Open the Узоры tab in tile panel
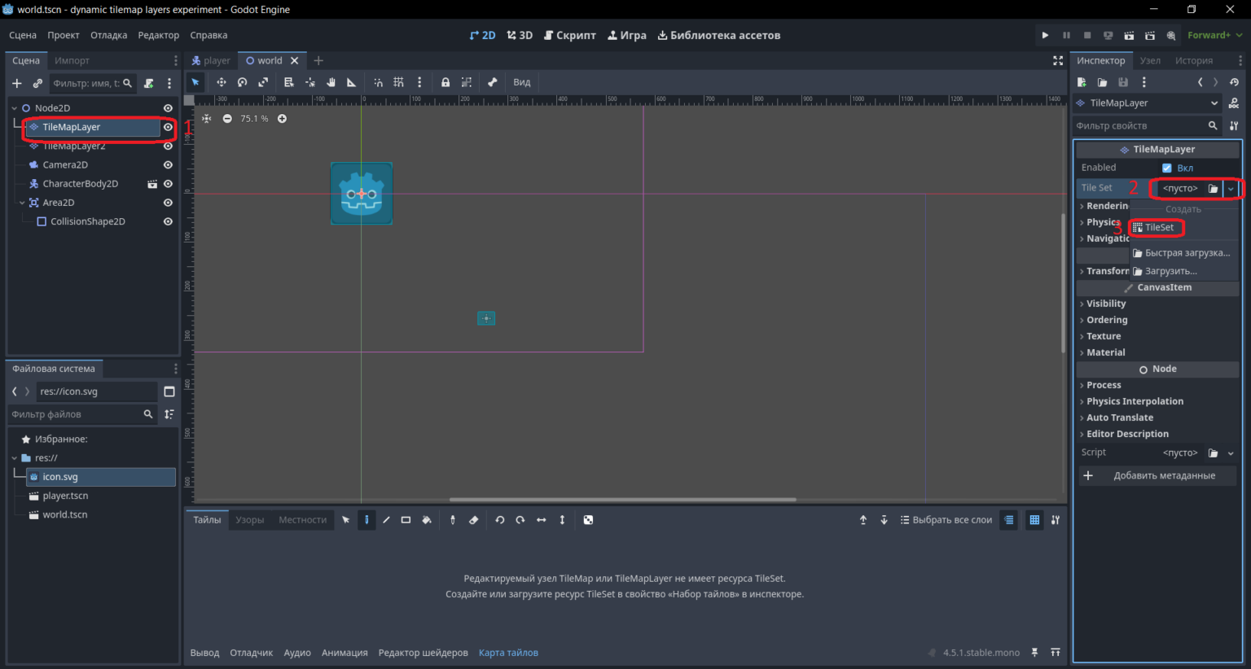The width and height of the screenshot is (1251, 669). pyautogui.click(x=249, y=520)
